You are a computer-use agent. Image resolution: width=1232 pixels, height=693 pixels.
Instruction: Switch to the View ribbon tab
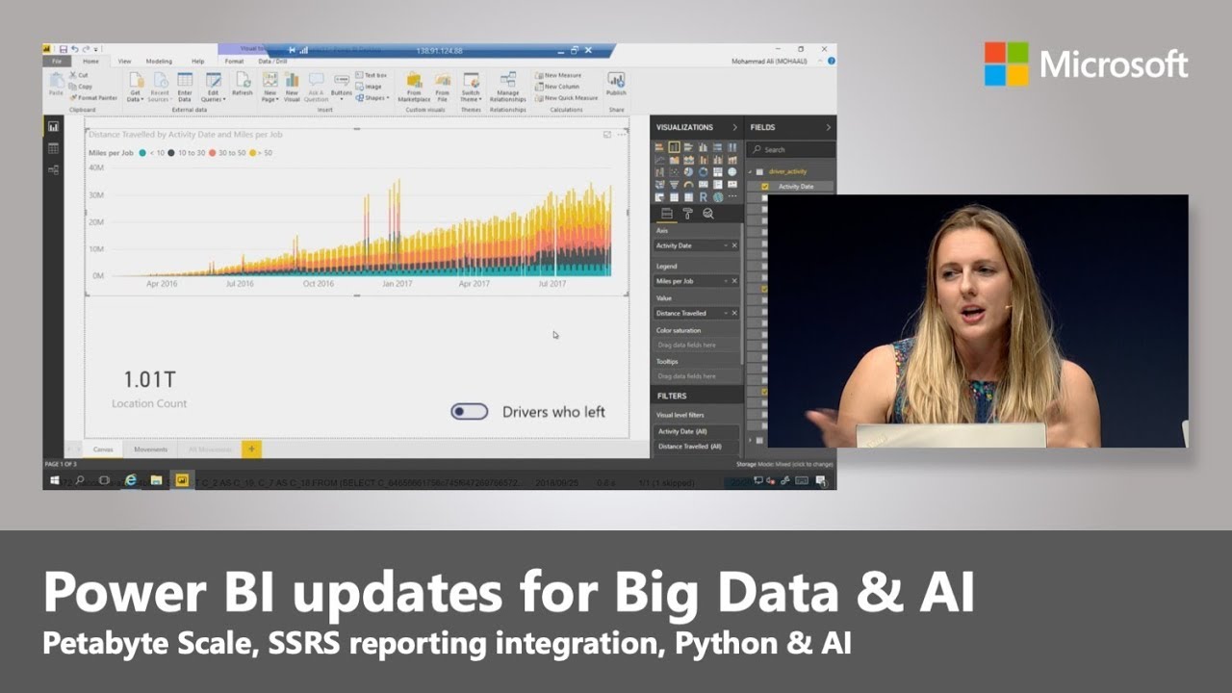click(x=124, y=61)
